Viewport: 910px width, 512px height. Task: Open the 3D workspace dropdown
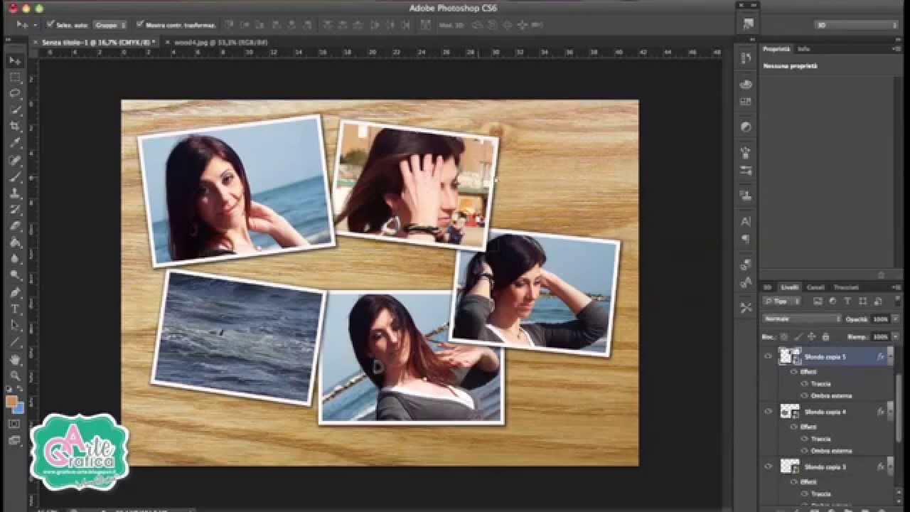pos(855,25)
